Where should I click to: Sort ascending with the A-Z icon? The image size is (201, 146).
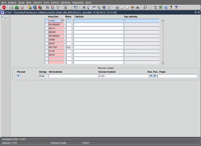coord(47,8)
